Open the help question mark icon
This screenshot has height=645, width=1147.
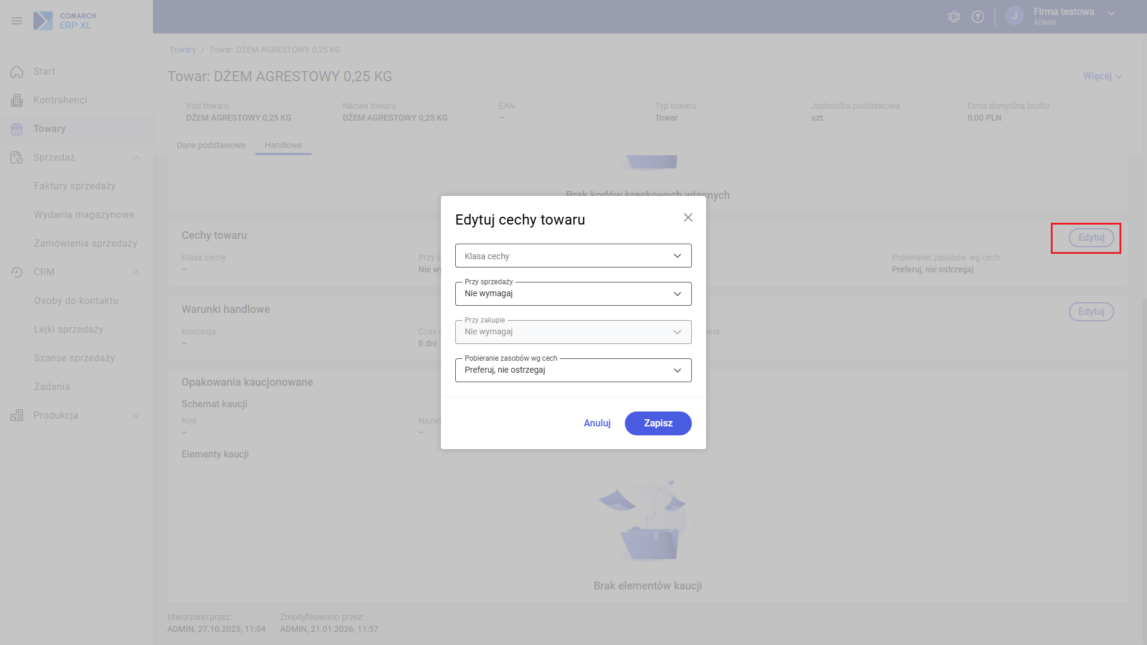pos(978,17)
